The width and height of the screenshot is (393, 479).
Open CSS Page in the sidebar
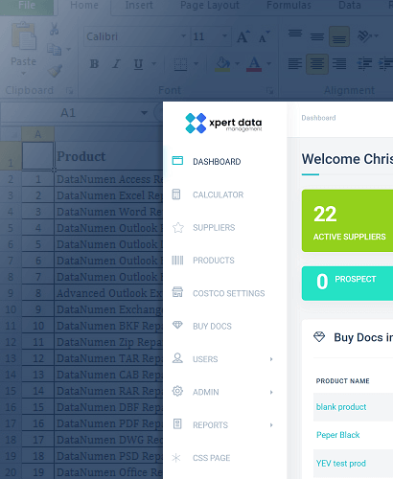coord(211,458)
